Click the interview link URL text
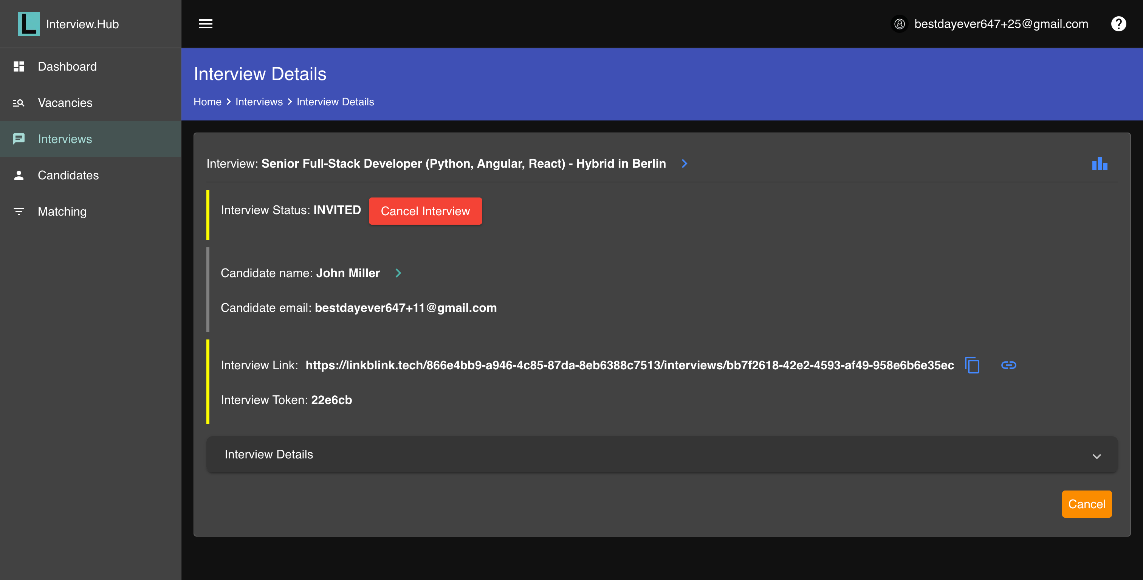 tap(629, 366)
